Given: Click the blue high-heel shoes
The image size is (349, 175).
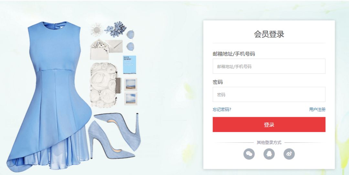Looking at the screenshot, I should click(115, 135).
